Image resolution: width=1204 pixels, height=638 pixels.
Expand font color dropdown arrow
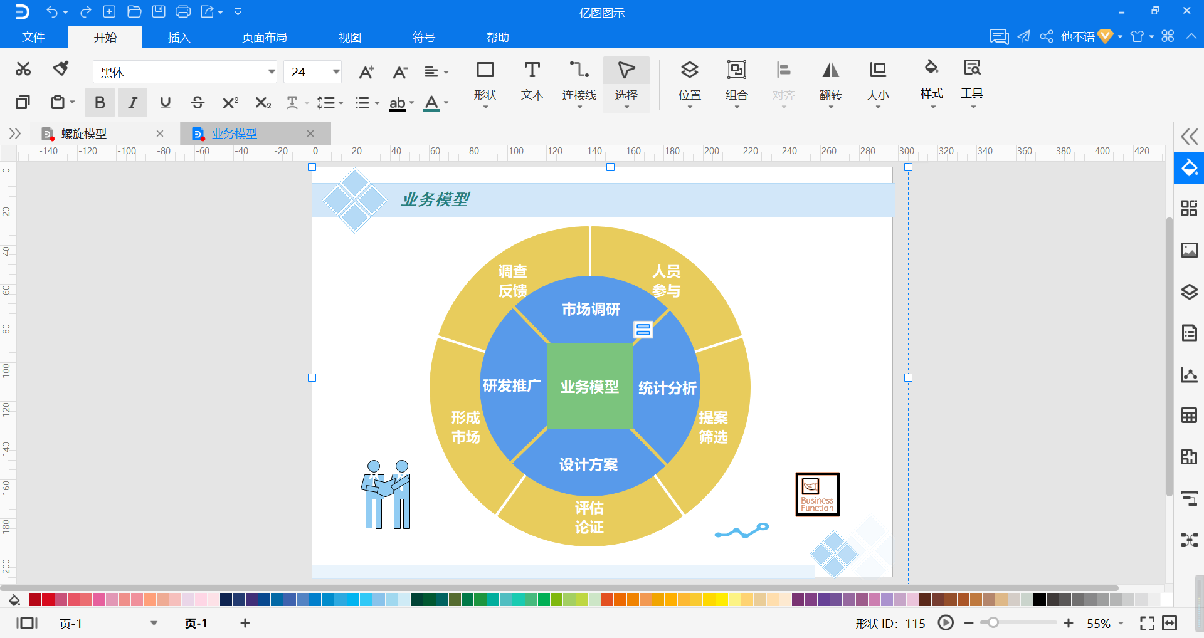click(x=446, y=103)
